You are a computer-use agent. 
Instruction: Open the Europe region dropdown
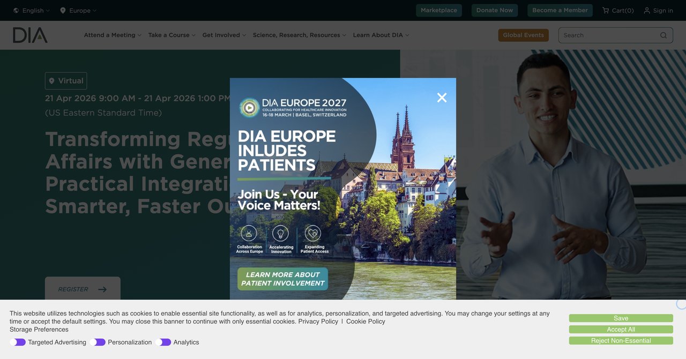pyautogui.click(x=78, y=10)
